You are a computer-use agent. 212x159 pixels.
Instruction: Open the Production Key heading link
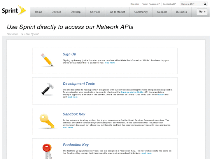point(76,145)
